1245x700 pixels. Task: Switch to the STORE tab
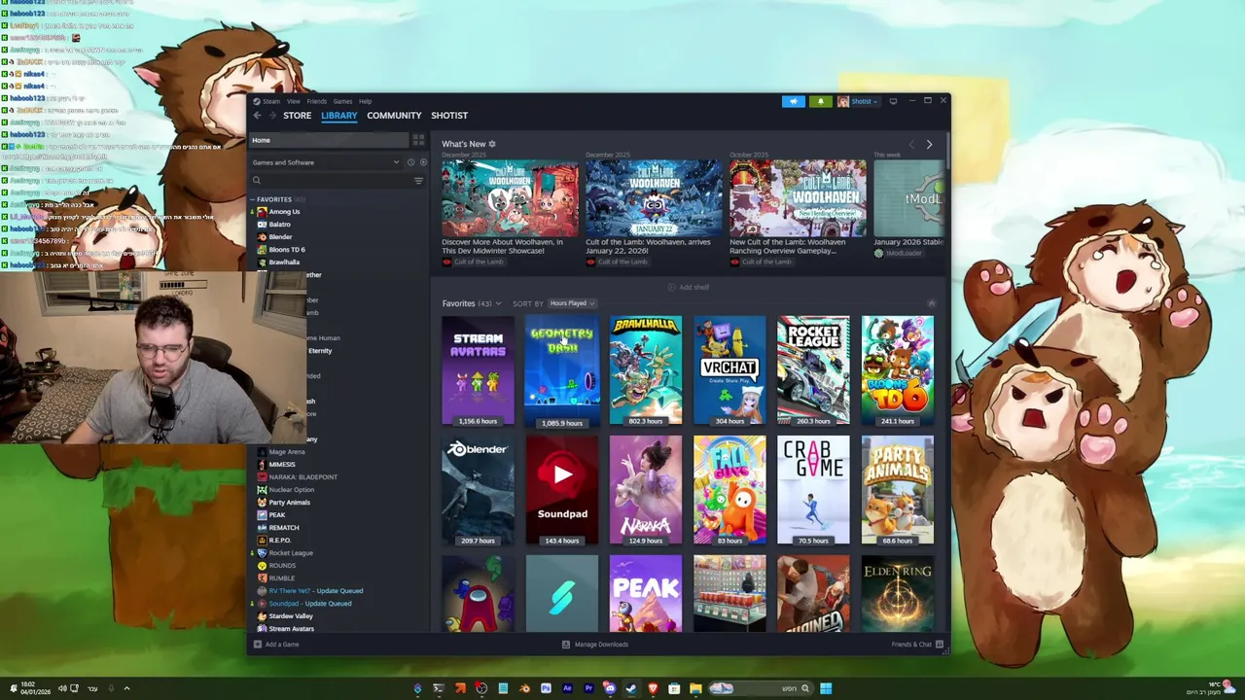tap(298, 116)
